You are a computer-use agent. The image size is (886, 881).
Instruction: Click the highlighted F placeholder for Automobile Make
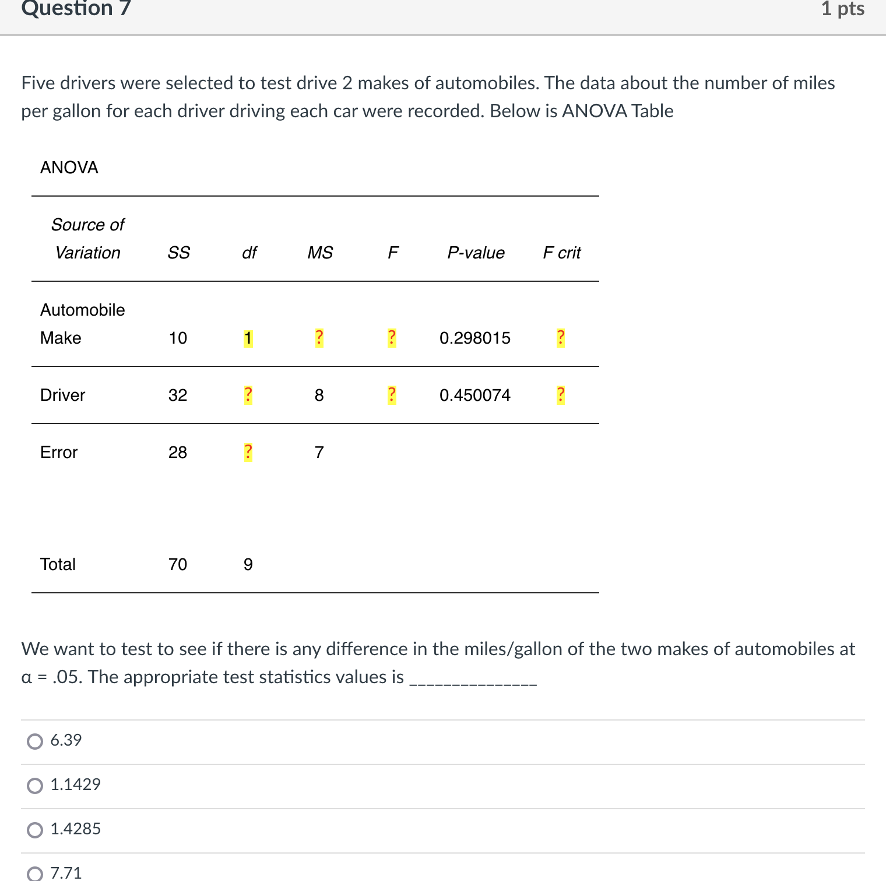point(391,337)
